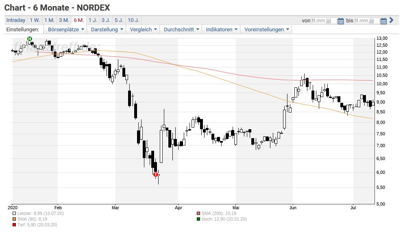
Task: Click the 'Mai' month axis label
Action: coord(236,208)
